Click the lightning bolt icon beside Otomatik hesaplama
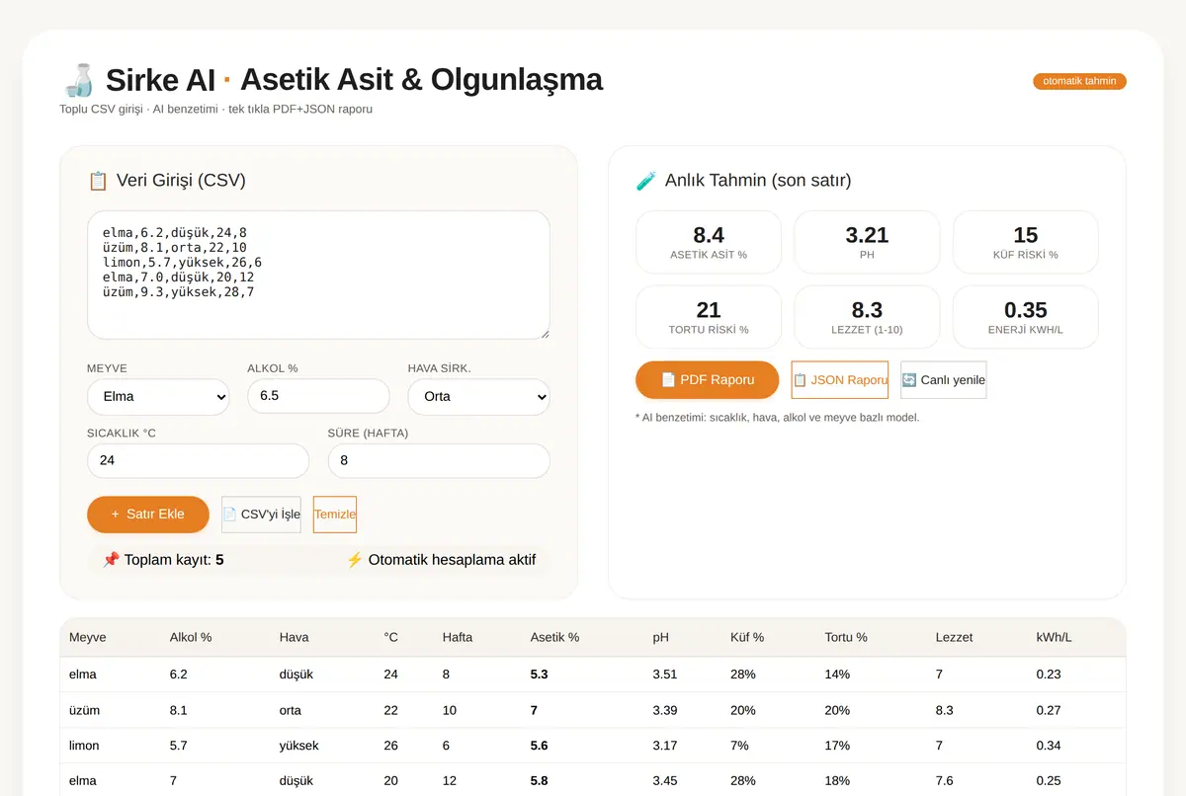 pos(355,560)
